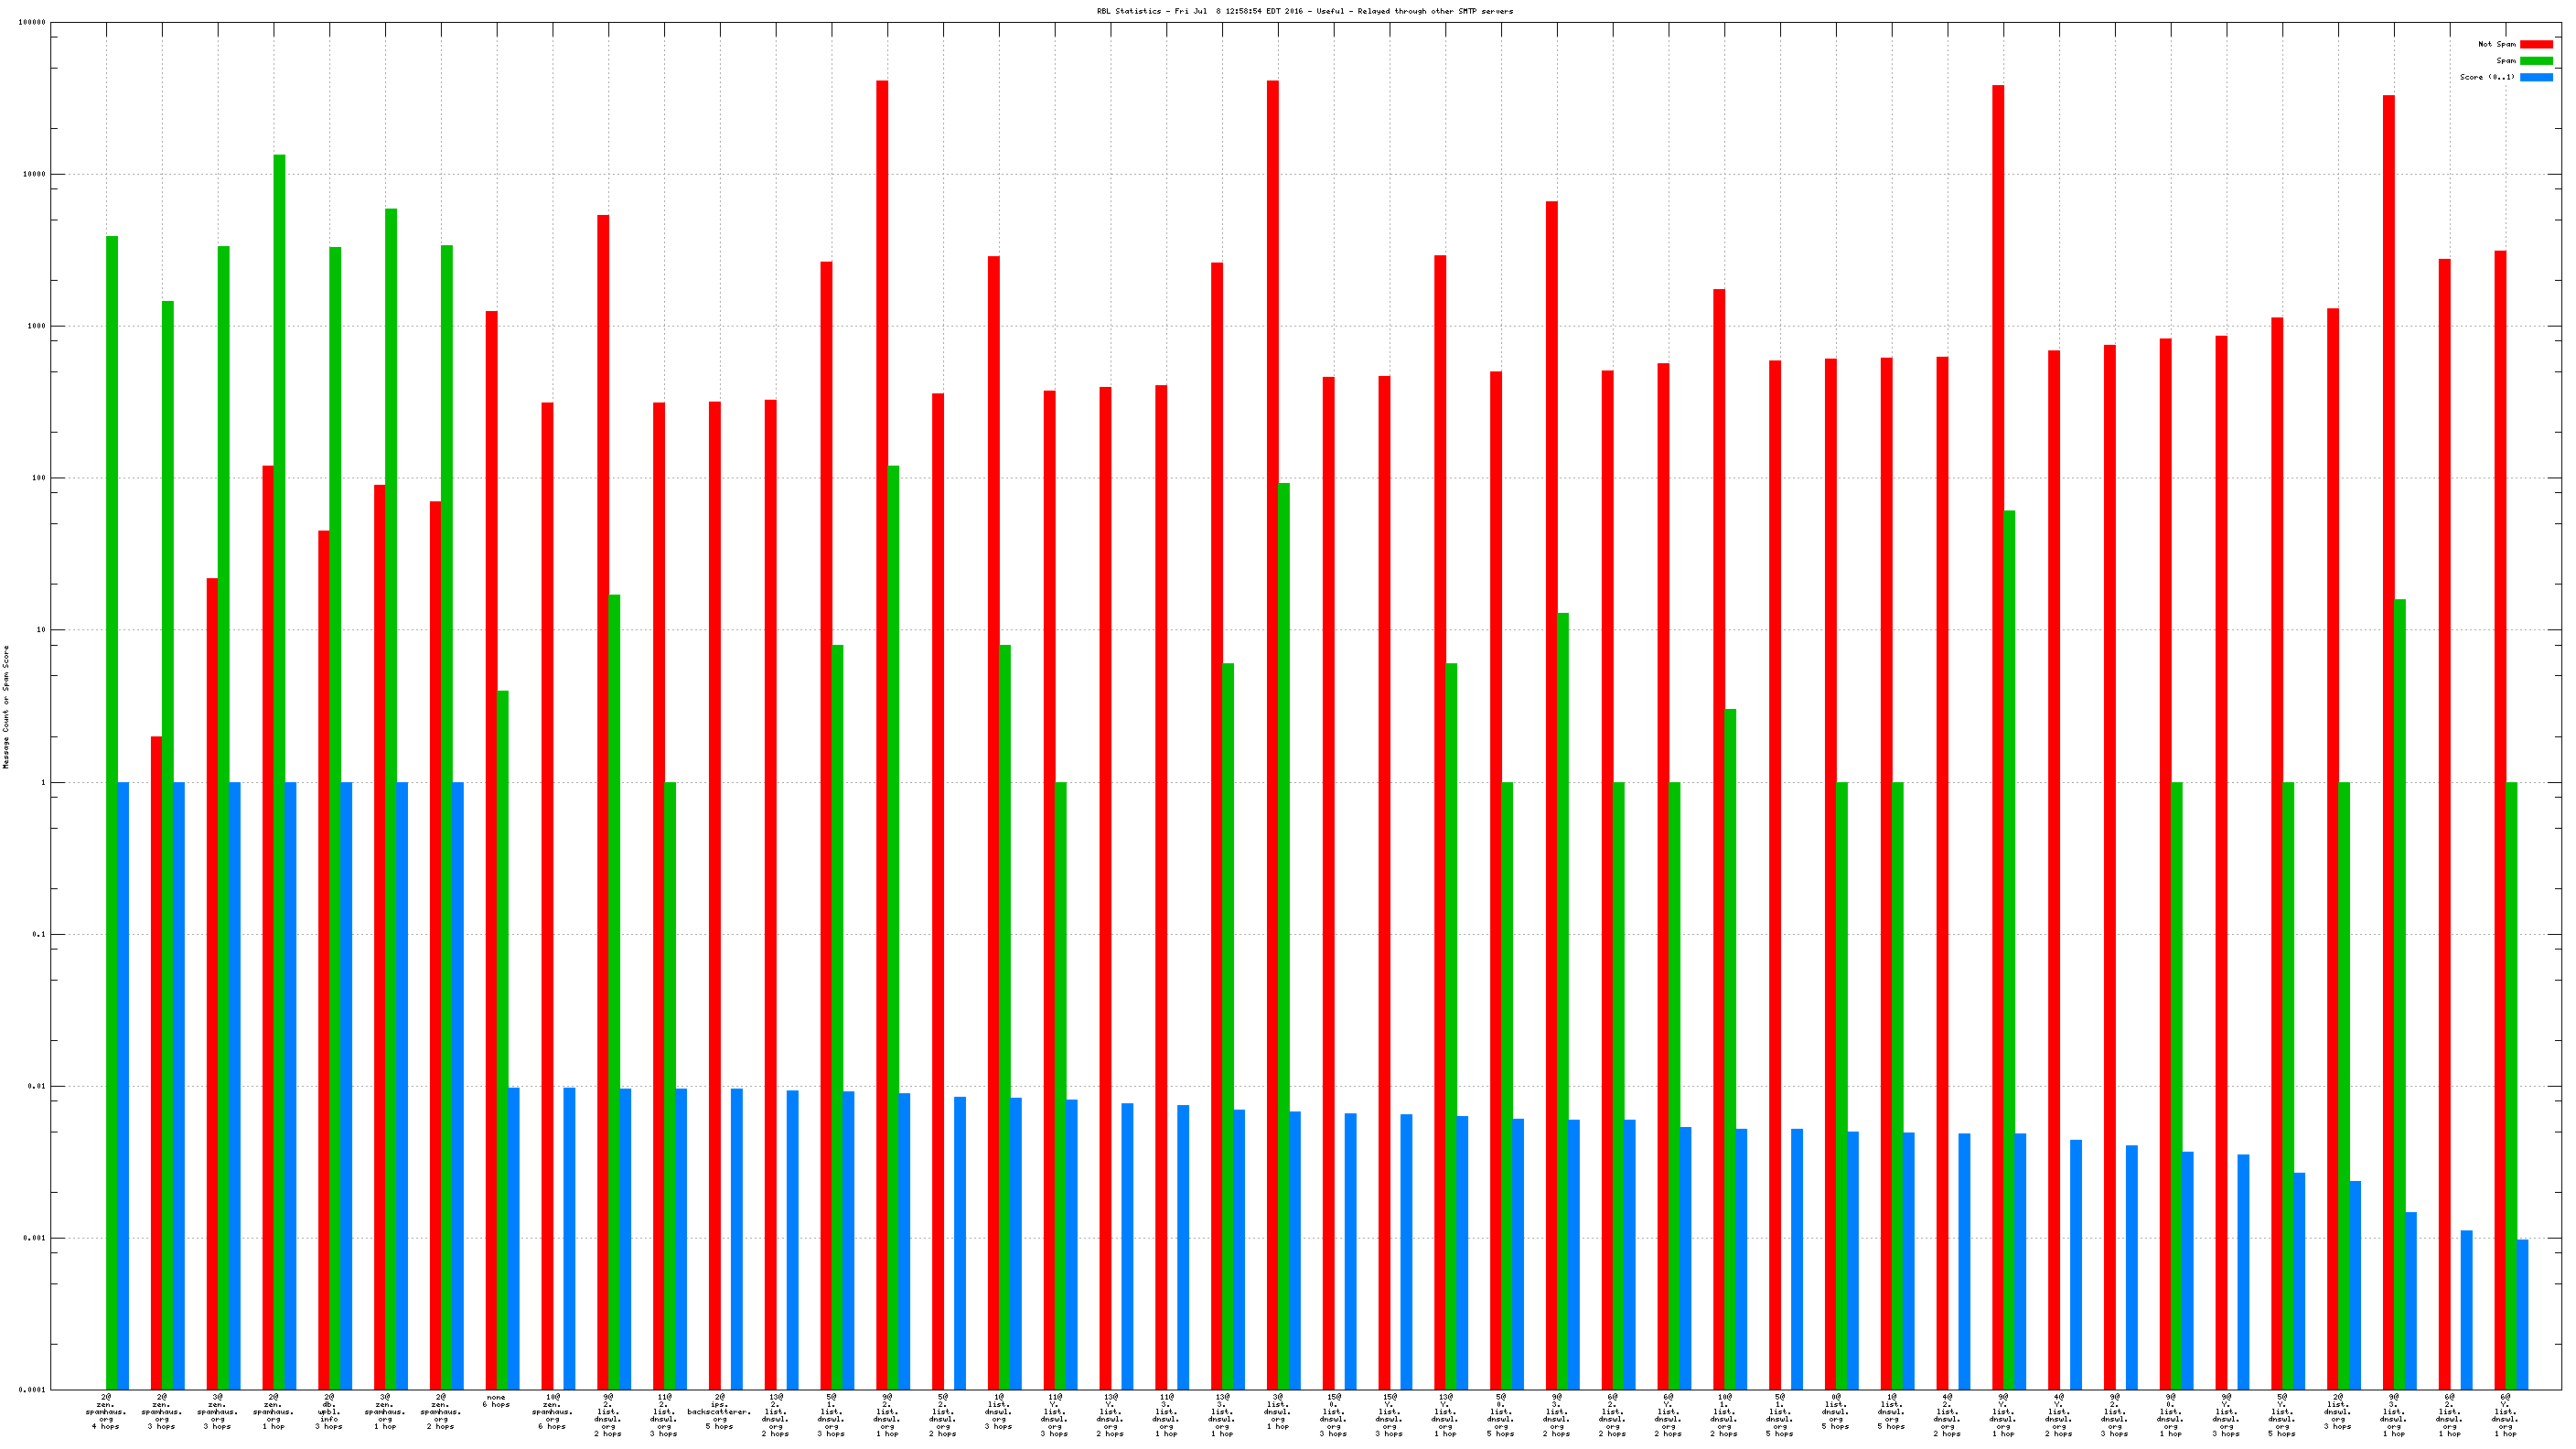
Task: Click the 10000 y-axis tick label
Action: 34,174
